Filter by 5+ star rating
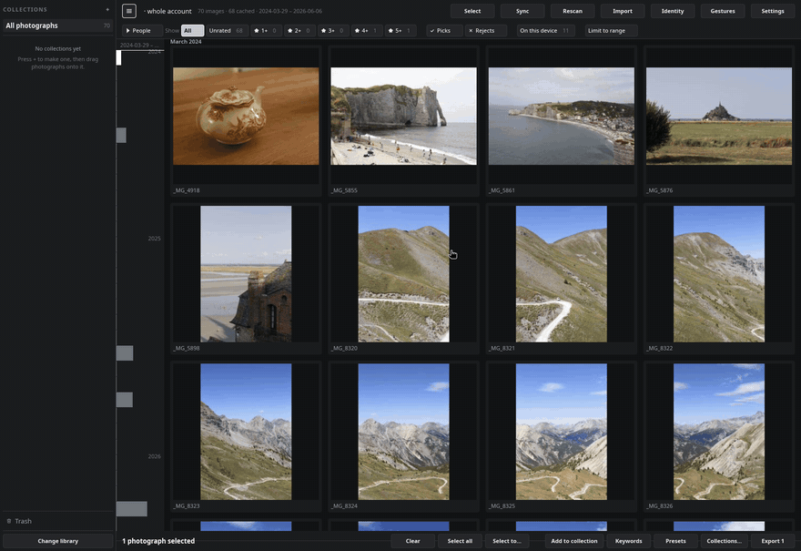This screenshot has width=801, height=551. point(400,31)
